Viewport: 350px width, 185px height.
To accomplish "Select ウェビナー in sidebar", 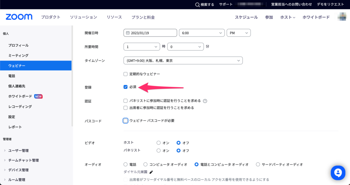I will point(36,66).
